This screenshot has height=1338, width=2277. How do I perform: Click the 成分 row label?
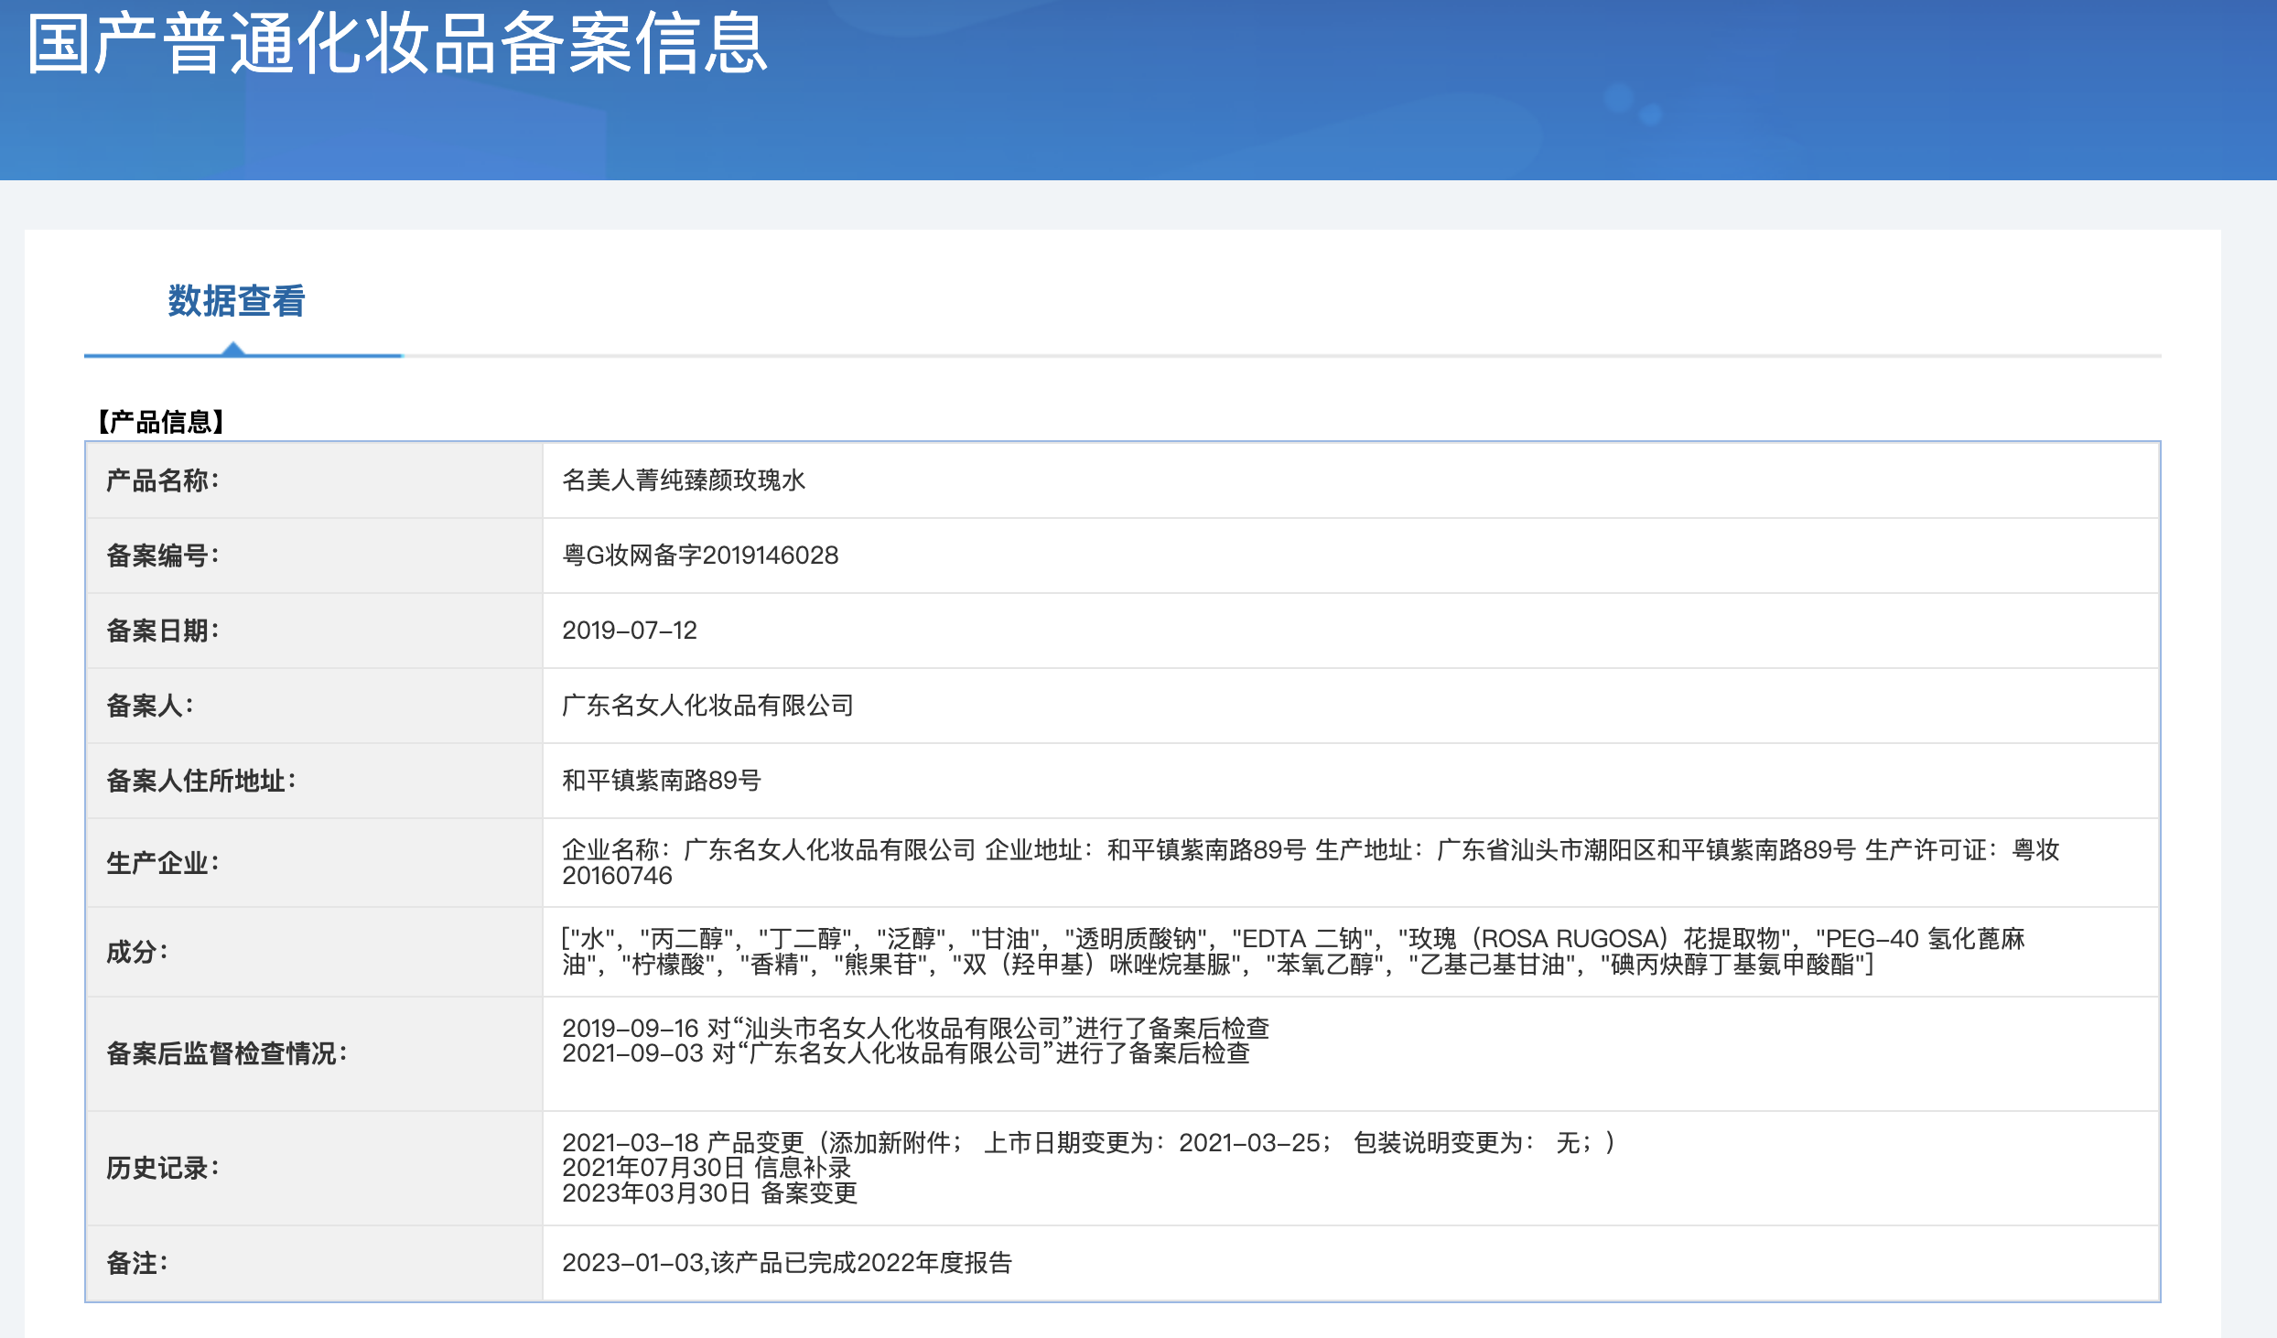(x=137, y=952)
